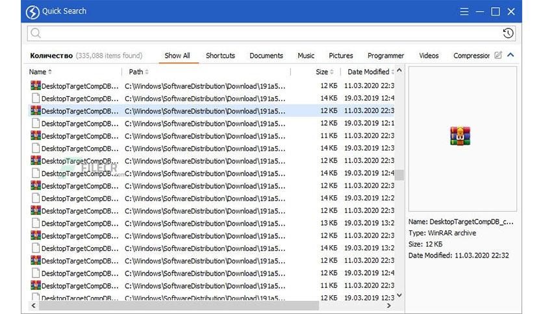Screen dimensions: 543x314
Task: Open the hamburger menu in the title bar
Action: pos(464,12)
